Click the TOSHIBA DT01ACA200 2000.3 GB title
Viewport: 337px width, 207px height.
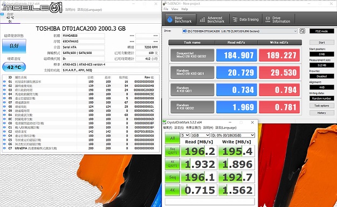(80, 29)
